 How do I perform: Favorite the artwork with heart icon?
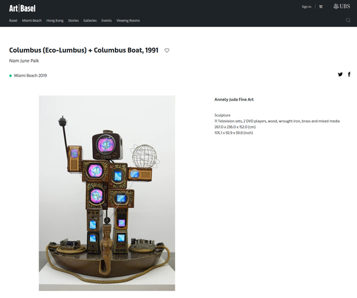[167, 51]
